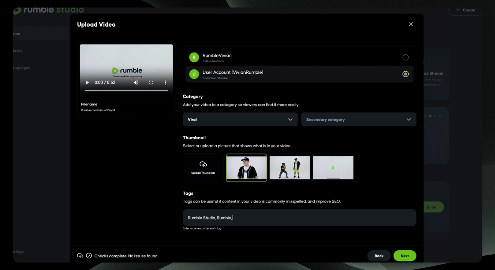The width and height of the screenshot is (495, 270).
Task: Click the /c/RumbleVivian channel path text
Action: click(213, 61)
